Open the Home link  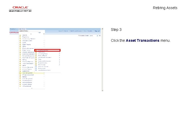pos(60,31)
